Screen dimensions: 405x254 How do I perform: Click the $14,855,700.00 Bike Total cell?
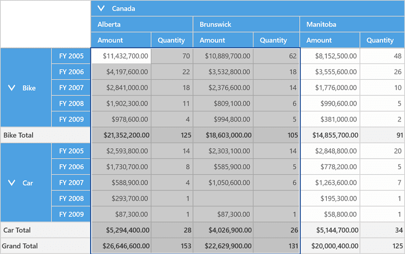[x=330, y=135]
